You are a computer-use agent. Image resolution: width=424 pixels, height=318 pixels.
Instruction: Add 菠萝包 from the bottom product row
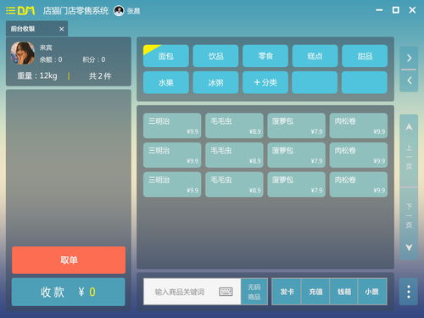point(297,184)
